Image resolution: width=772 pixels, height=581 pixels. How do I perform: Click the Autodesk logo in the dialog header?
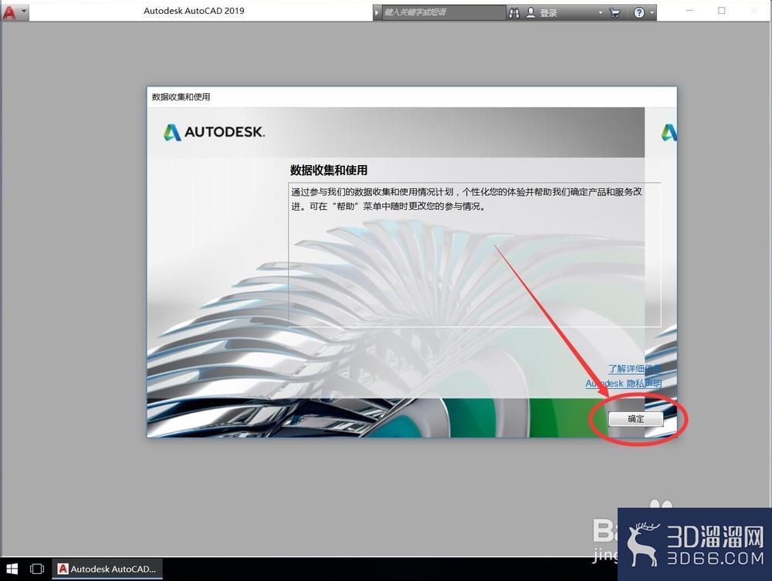click(214, 132)
